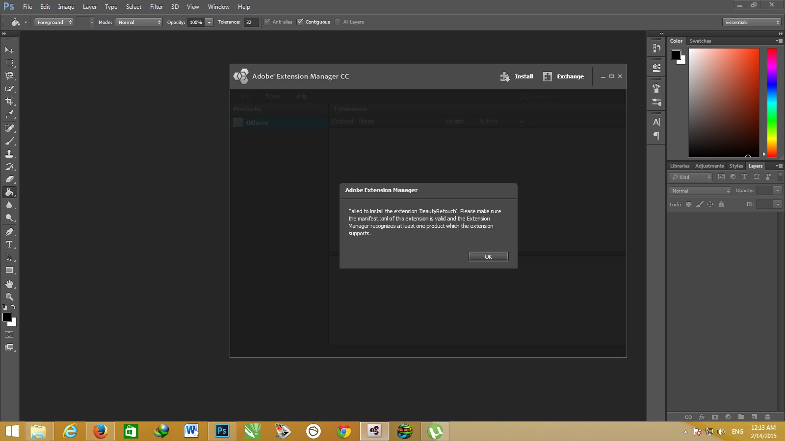The height and width of the screenshot is (441, 785).
Task: Select the Pen tool
Action: click(x=9, y=232)
